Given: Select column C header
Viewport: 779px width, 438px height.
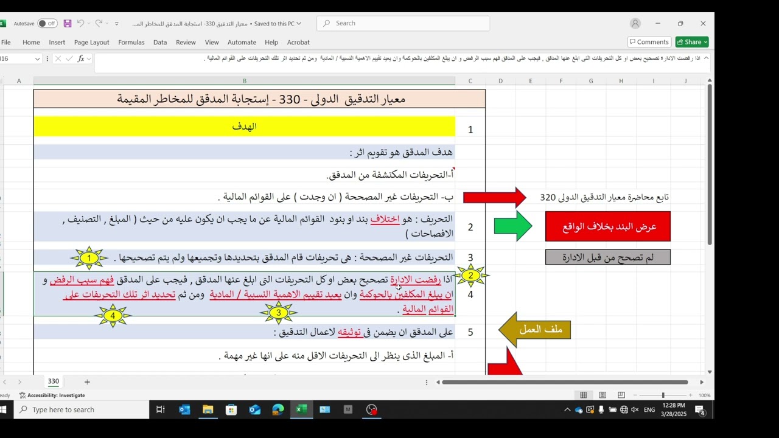Looking at the screenshot, I should click(470, 81).
